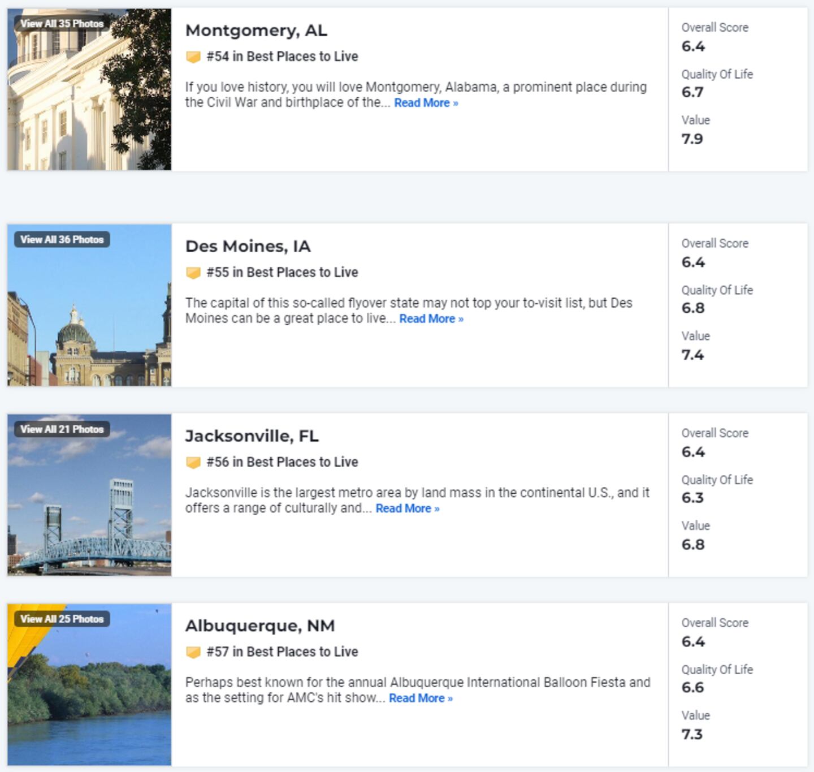Viewport: 814px width, 772px height.
Task: Click Montgomery's Value score 7.9
Action: tap(692, 139)
